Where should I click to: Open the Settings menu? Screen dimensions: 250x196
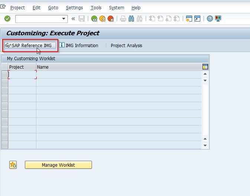pos(74,8)
